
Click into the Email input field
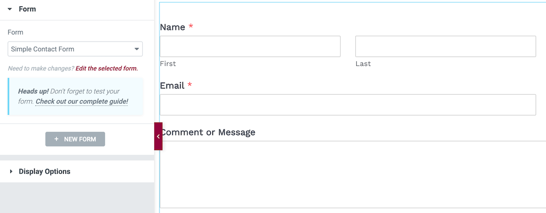pyautogui.click(x=348, y=105)
